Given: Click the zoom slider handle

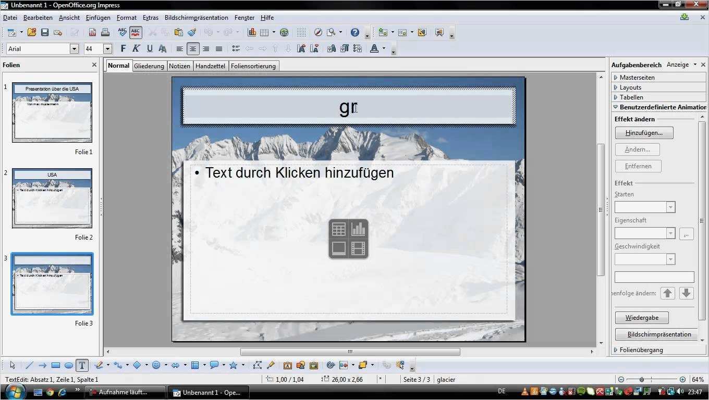Looking at the screenshot, I should click(x=642, y=380).
